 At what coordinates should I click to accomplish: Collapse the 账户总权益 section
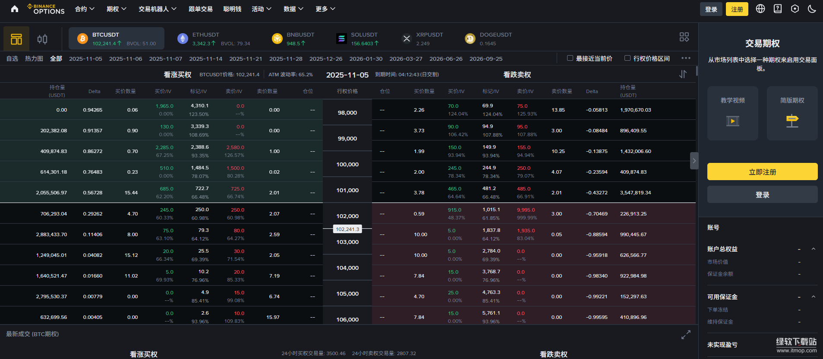[x=813, y=249]
